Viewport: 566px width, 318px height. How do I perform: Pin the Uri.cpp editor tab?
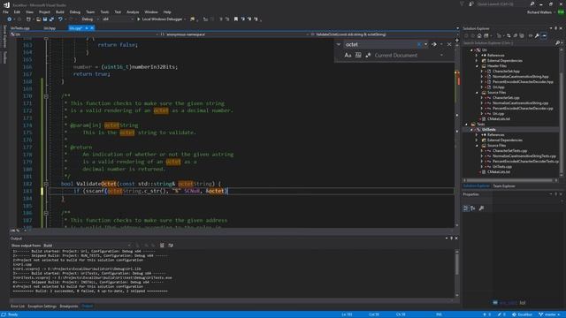click(x=87, y=28)
